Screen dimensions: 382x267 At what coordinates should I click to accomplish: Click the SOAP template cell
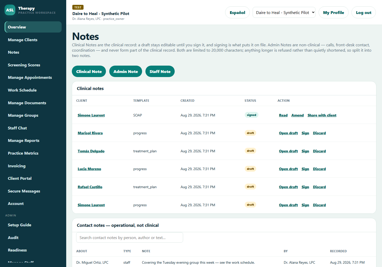click(x=138, y=115)
